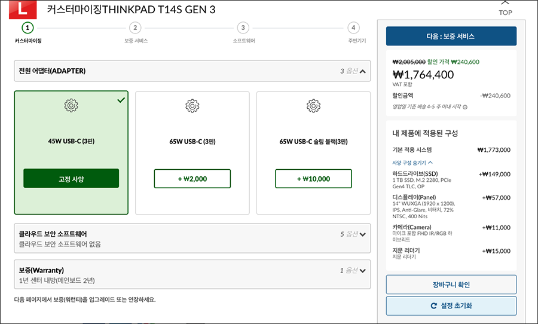Click the struck-through price ₩2,005,000
The height and width of the screenshot is (324, 538).
[x=409, y=62]
